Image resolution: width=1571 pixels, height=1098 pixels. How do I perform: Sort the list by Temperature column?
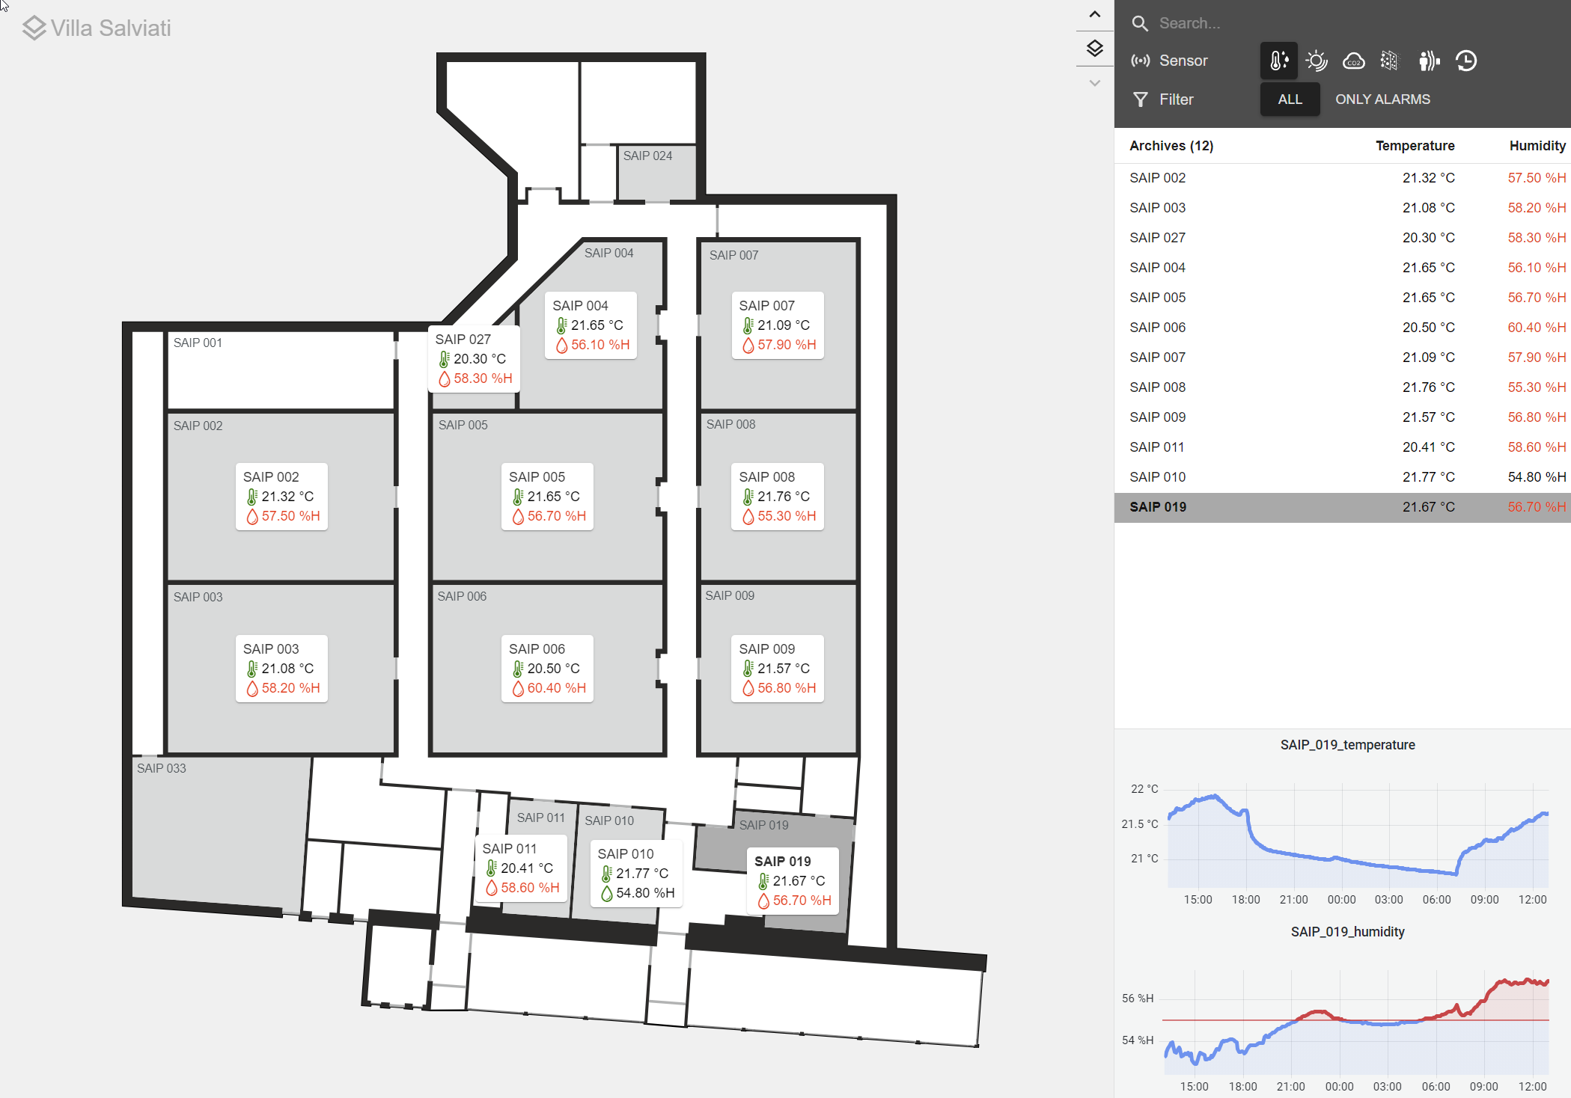pyautogui.click(x=1415, y=146)
